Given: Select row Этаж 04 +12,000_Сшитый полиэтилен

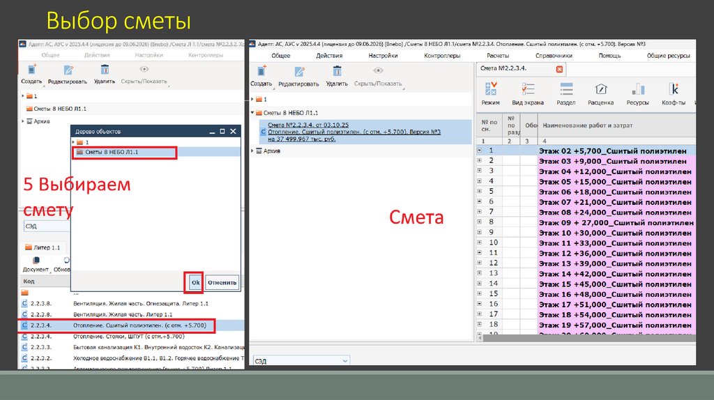Looking at the screenshot, I should pos(615,171).
